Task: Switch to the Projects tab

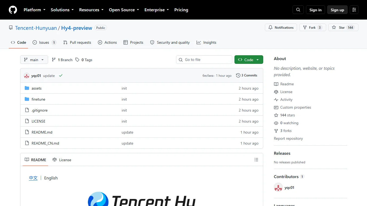Action: point(133,42)
